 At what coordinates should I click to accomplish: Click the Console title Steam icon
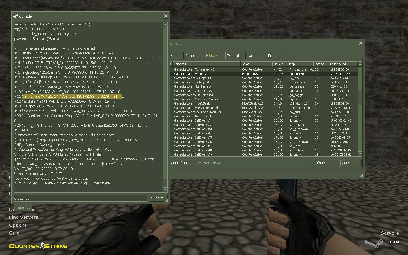point(16,16)
